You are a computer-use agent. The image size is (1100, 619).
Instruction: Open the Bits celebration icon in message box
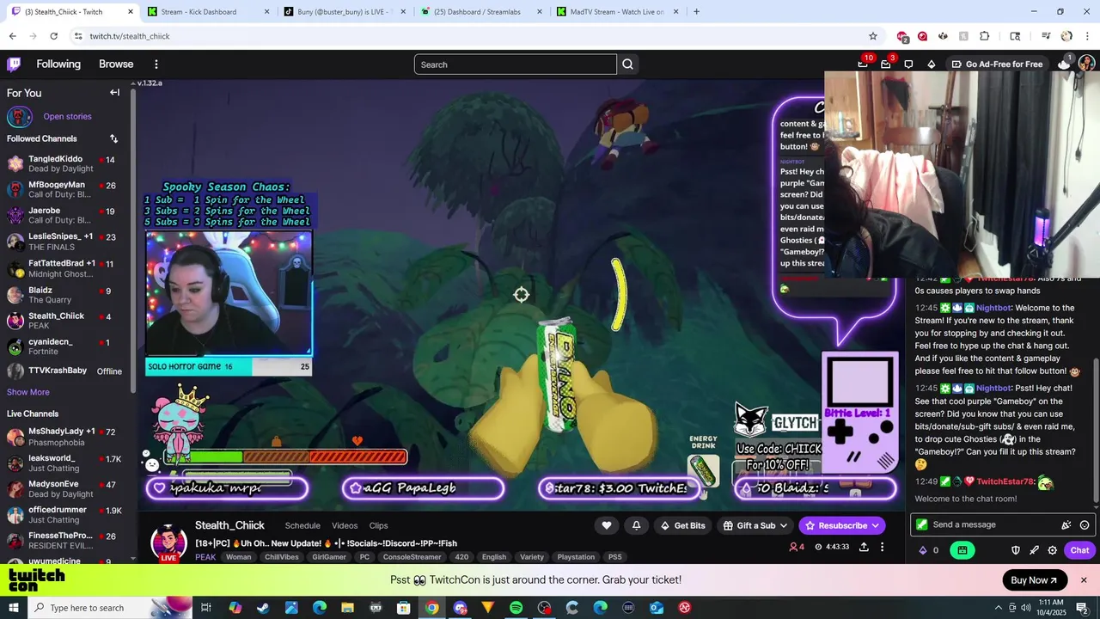pos(1066,524)
